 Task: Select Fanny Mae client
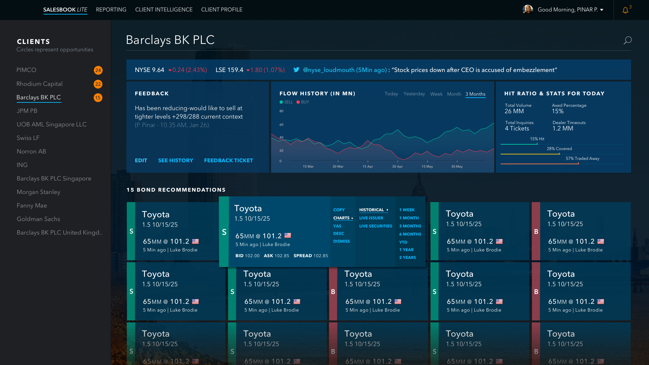[x=32, y=205]
